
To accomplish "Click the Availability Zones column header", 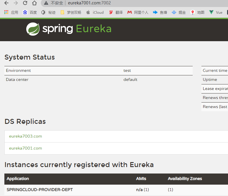I will (185, 179).
